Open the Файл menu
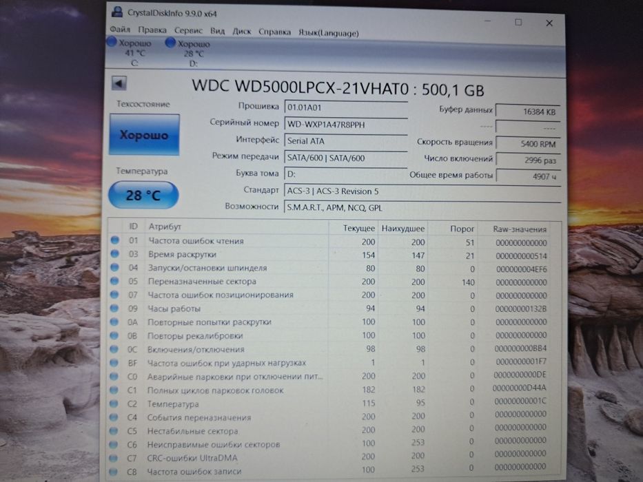This screenshot has width=643, height=482. (120, 30)
